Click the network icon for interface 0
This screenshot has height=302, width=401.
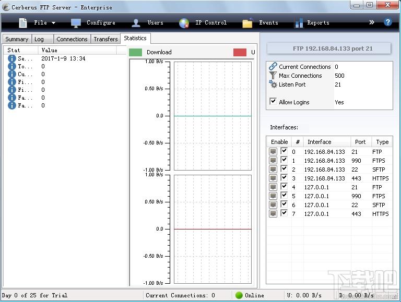click(273, 151)
